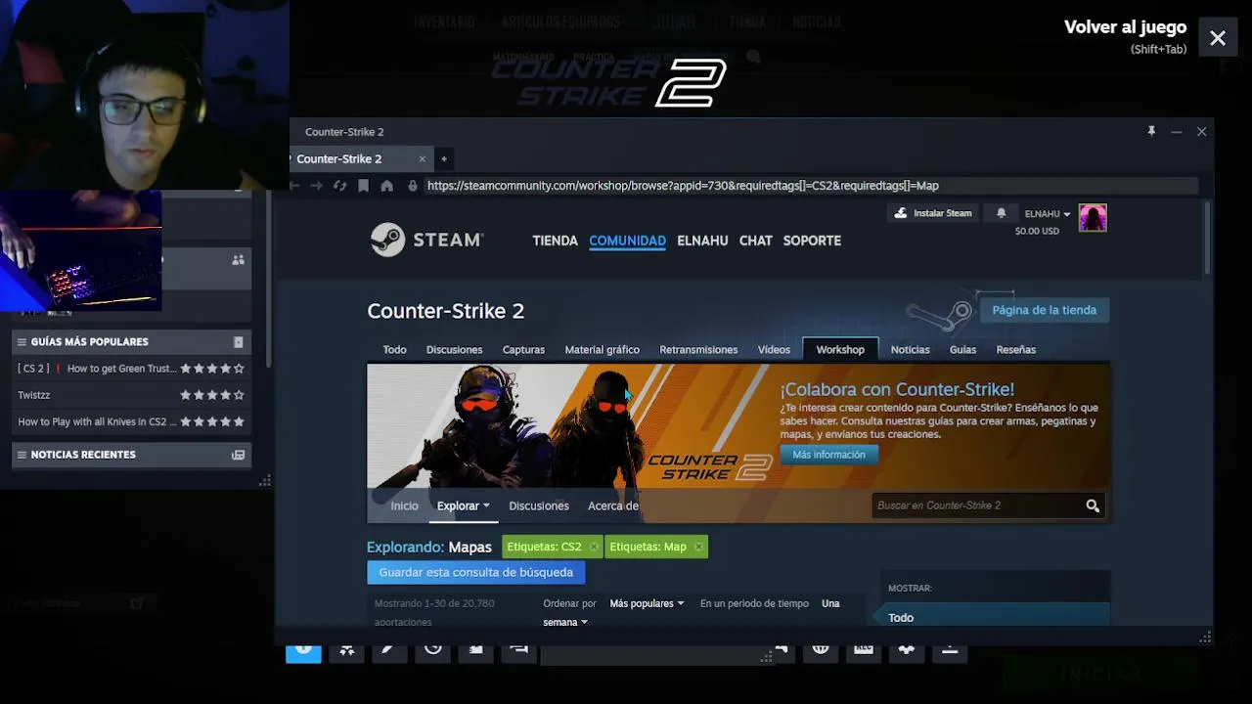The height and width of the screenshot is (704, 1252).
Task: Switch to the Material gráfico tab
Action: coord(602,349)
